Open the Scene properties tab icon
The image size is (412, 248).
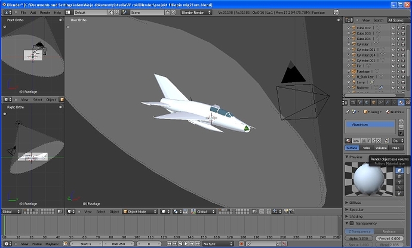360,103
